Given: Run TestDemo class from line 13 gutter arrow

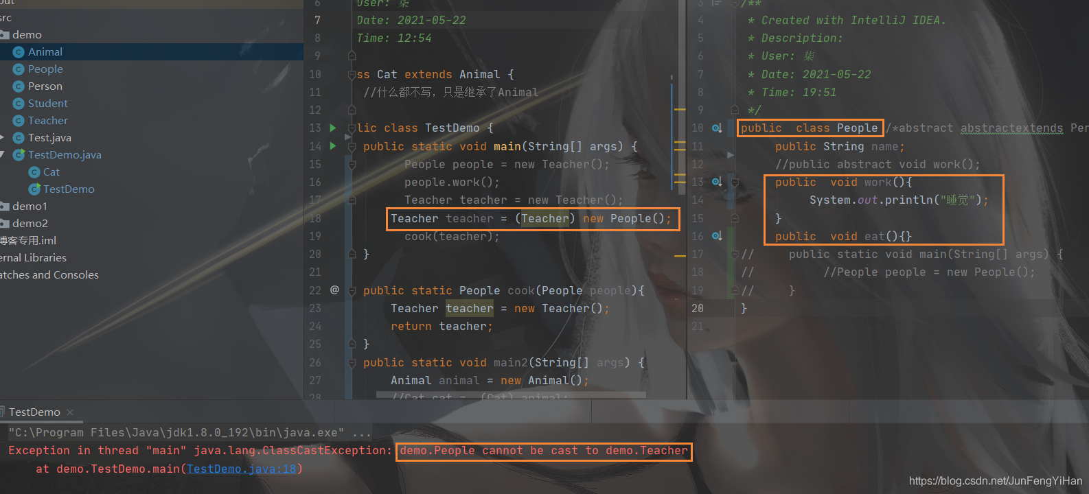Looking at the screenshot, I should point(333,128).
